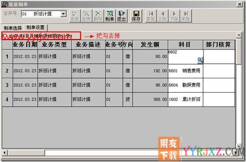Viewport: 246px width, 162px height.
Task: Click the 制单 make-voucher toolbar icon
Action: (x=109, y=16)
